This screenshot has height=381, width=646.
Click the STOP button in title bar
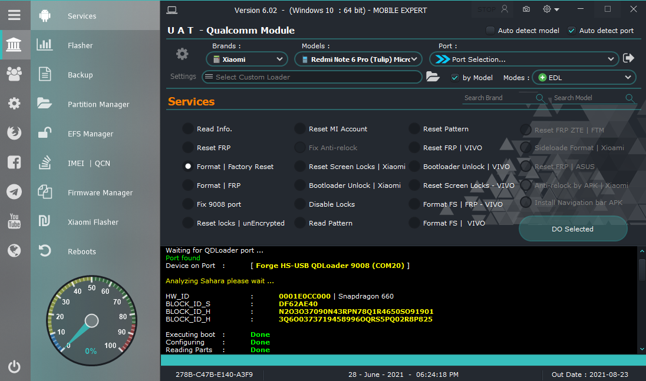(x=486, y=9)
